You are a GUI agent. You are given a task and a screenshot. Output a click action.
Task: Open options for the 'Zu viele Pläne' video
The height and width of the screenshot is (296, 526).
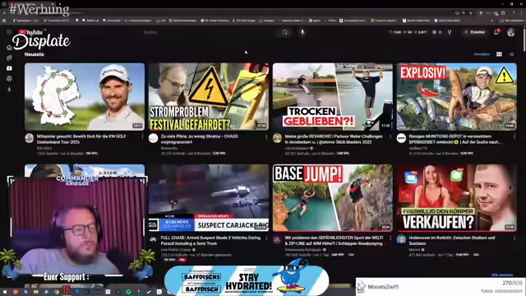pyautogui.click(x=266, y=136)
